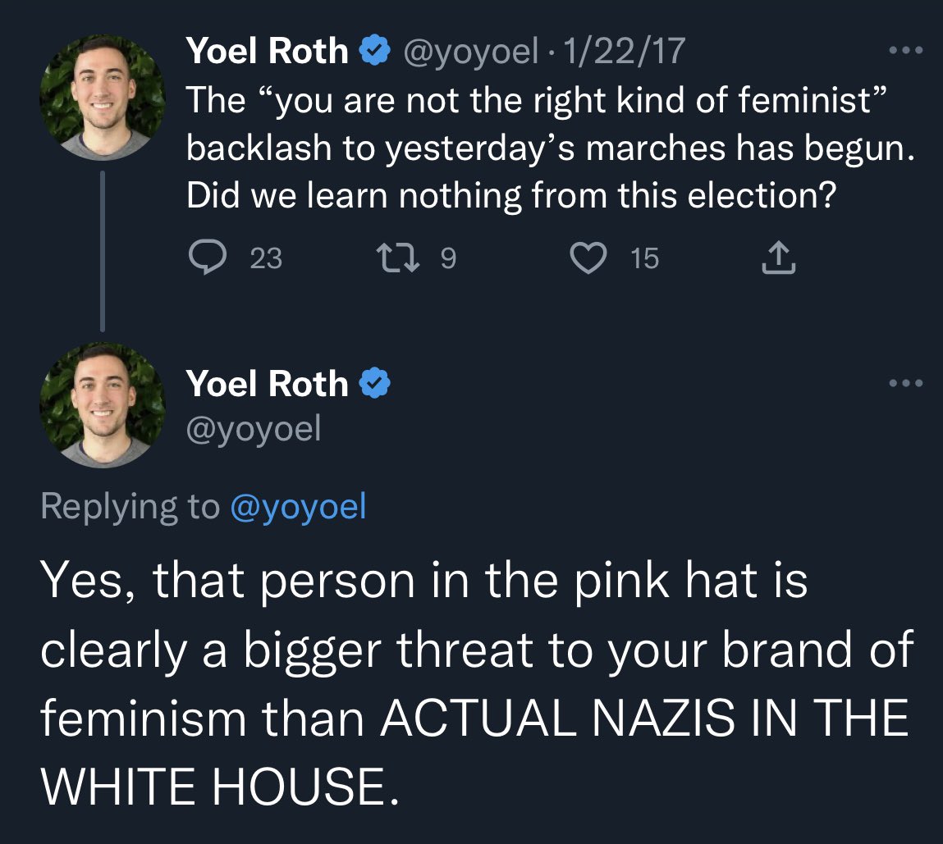
Task: Click the Yoel Roth name on the reply tweet
Action: [267, 384]
